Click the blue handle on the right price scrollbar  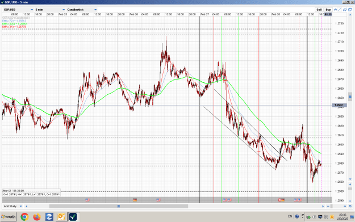(350, 97)
